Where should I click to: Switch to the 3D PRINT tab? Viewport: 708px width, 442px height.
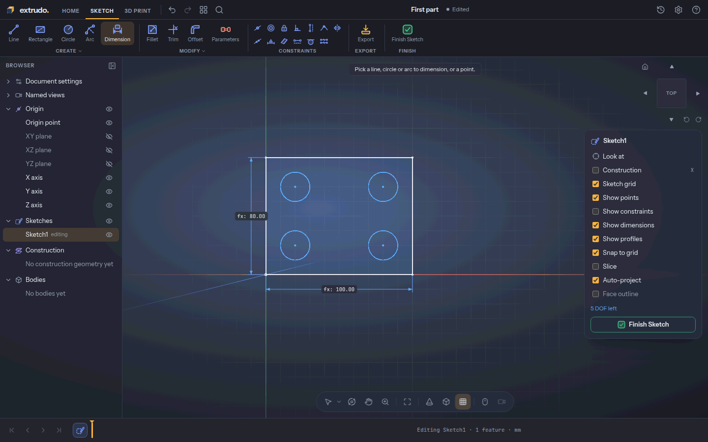[138, 11]
